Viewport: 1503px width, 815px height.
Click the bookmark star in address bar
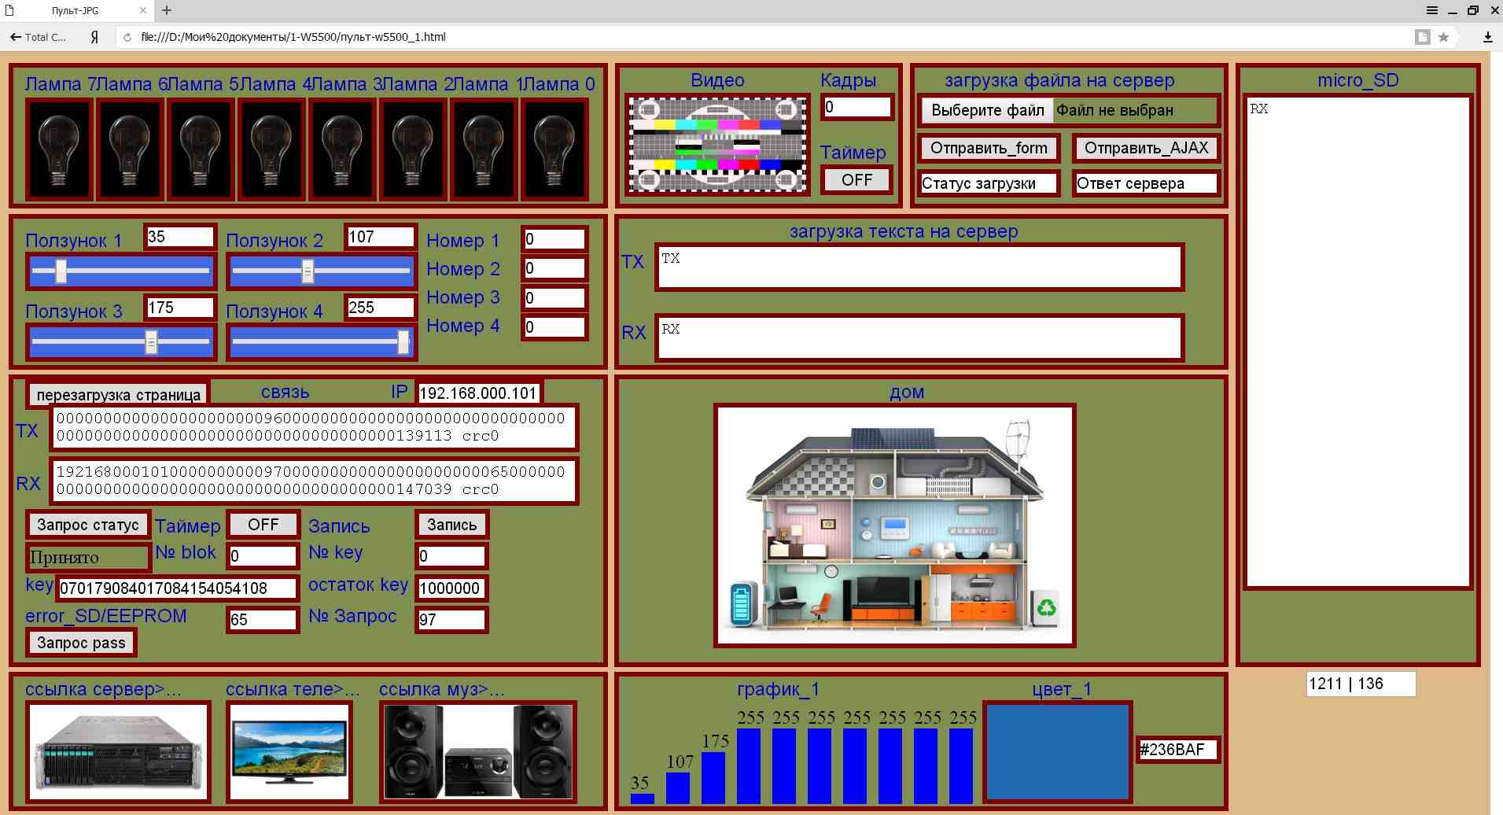click(x=1443, y=37)
